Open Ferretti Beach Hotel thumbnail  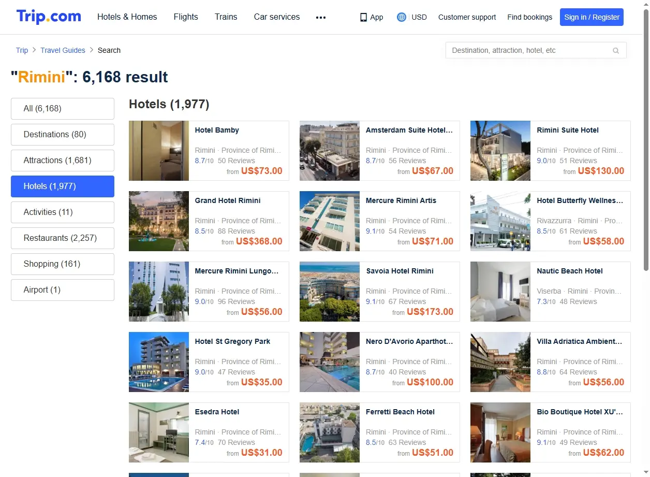point(330,432)
